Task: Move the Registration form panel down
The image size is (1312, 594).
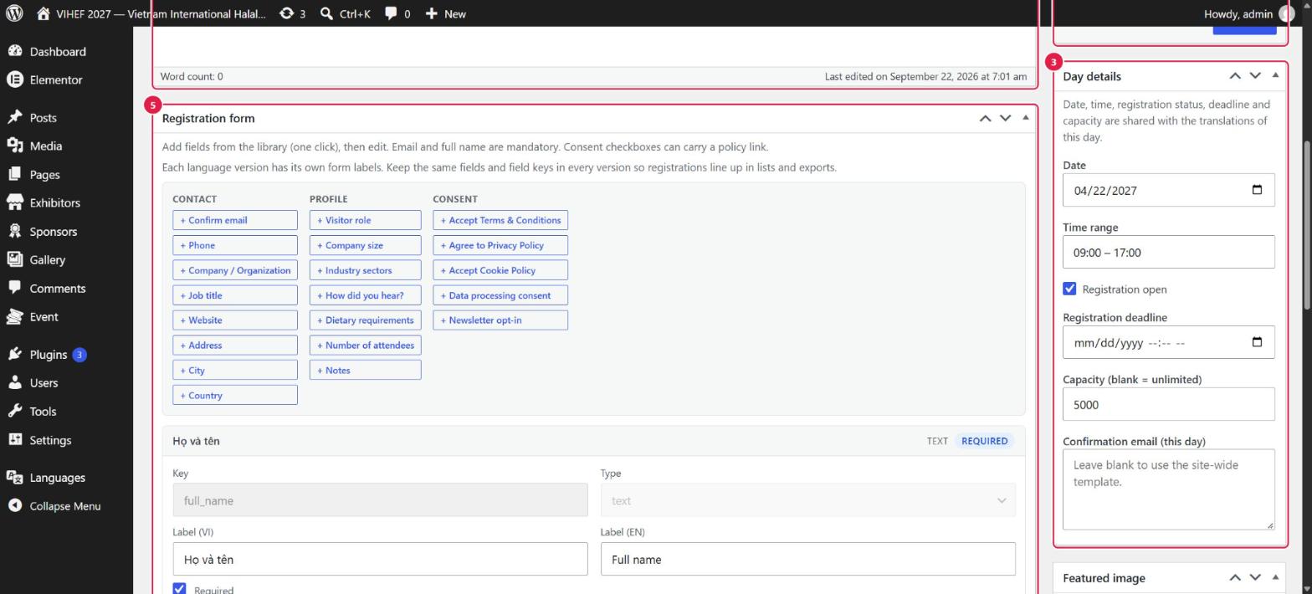Action: click(x=1005, y=118)
